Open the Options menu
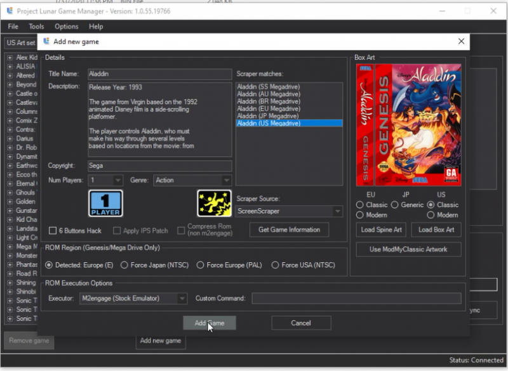Image resolution: width=508 pixels, height=371 pixels. pos(67,27)
